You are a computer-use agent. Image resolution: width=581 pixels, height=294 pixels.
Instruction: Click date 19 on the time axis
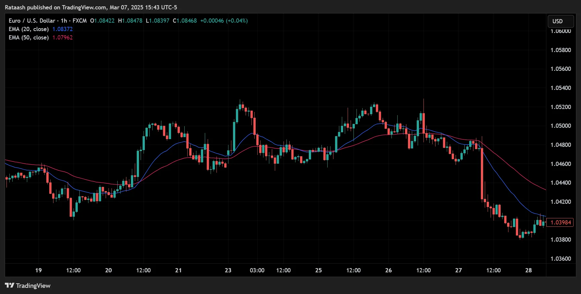pyautogui.click(x=39, y=270)
